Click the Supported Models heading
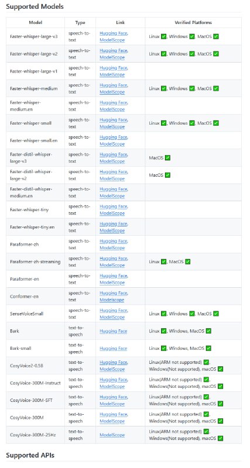 coord(35,6)
